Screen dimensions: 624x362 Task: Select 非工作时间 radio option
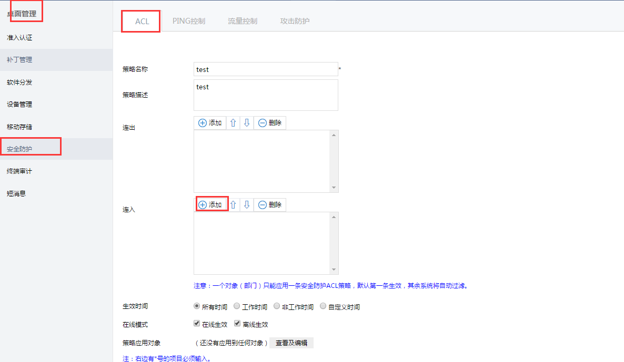[x=277, y=306]
